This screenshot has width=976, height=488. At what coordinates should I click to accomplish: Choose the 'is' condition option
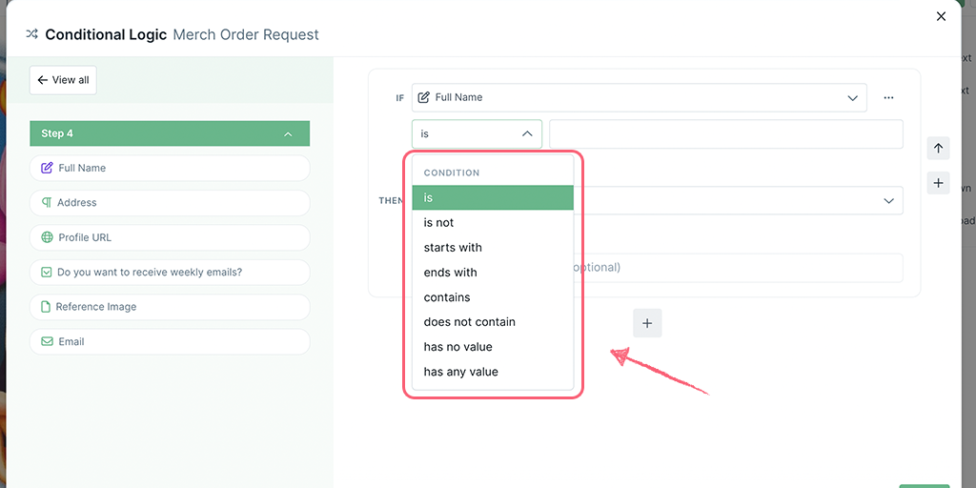[x=493, y=198]
